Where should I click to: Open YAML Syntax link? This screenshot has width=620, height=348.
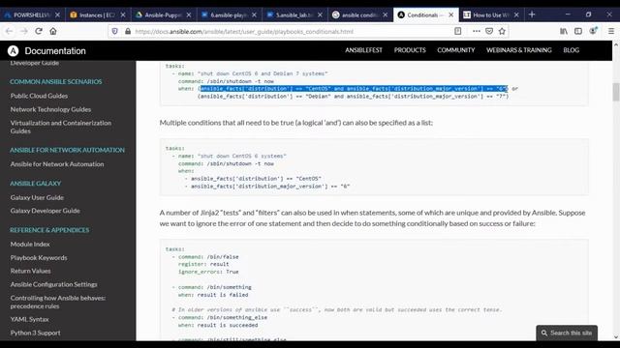(30, 319)
